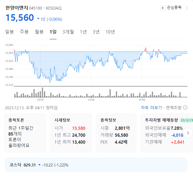Screen dimensions: 193x176
Task: Switch chart to 주봉 tab
Action: (x=24, y=32)
